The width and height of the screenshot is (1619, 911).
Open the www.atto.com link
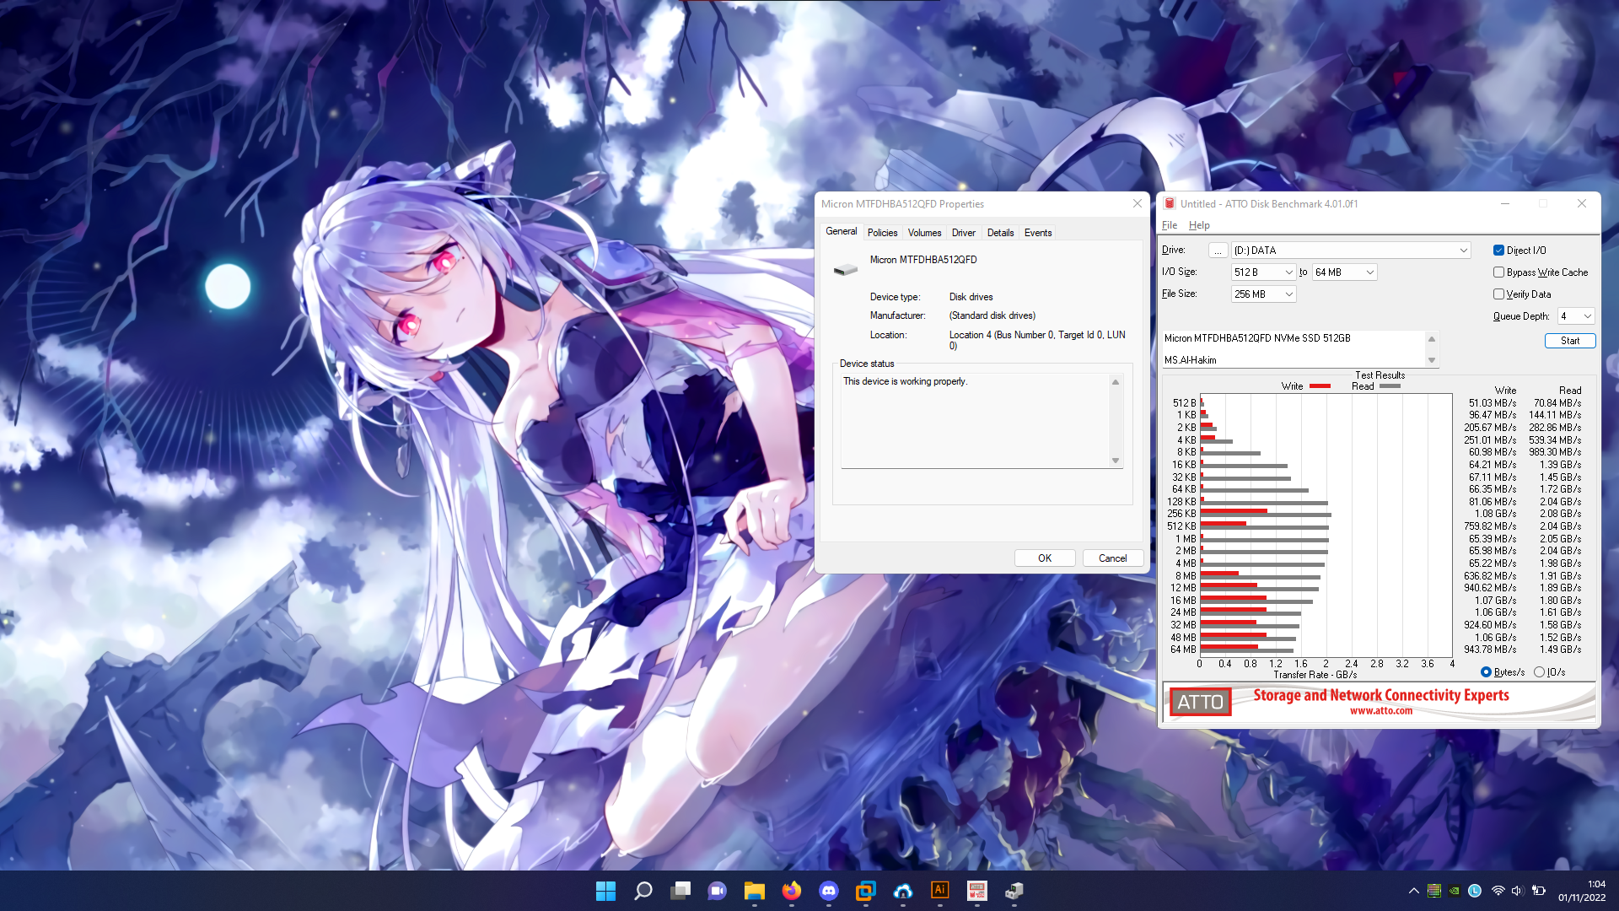(1380, 711)
